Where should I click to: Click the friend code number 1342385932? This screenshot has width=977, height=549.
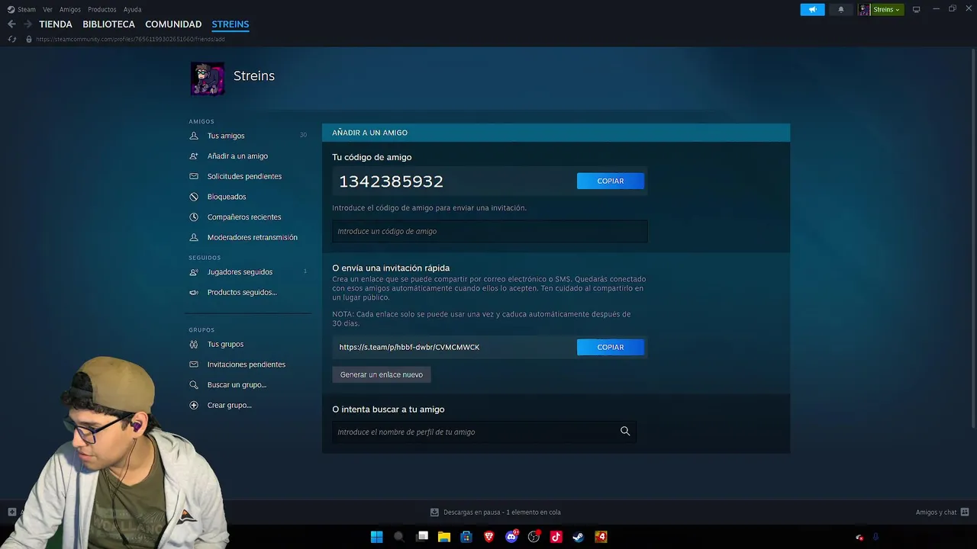(x=391, y=181)
